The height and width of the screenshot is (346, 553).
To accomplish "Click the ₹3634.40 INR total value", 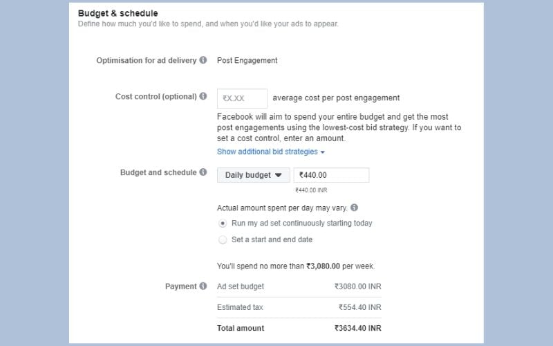I will tap(357, 328).
